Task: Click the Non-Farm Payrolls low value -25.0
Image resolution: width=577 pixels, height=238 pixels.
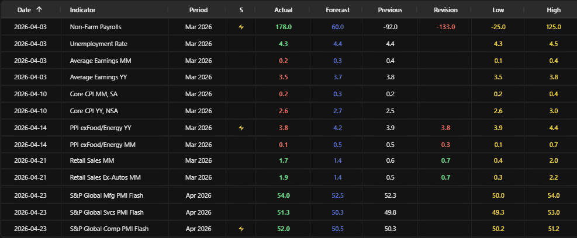Action: 498,27
